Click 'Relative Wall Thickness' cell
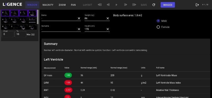 [x=167, y=90]
